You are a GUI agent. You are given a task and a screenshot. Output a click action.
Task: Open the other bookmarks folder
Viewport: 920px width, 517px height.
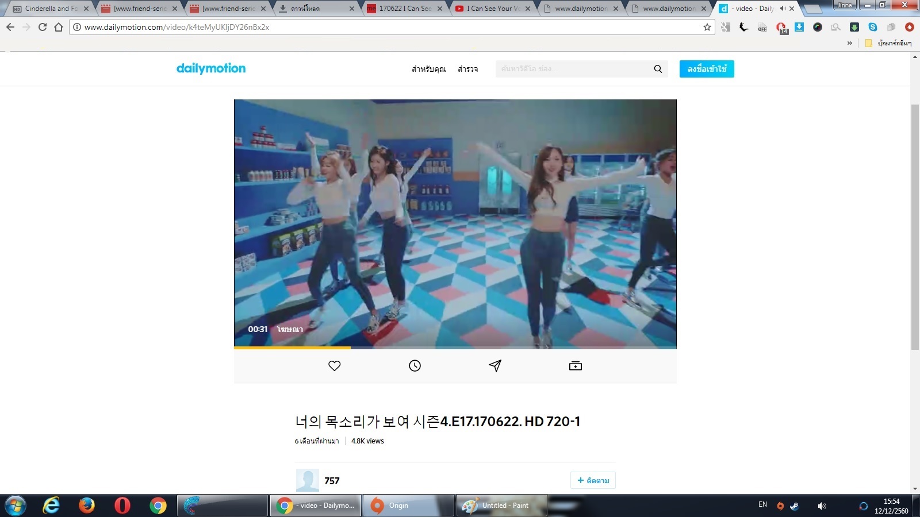coord(888,43)
